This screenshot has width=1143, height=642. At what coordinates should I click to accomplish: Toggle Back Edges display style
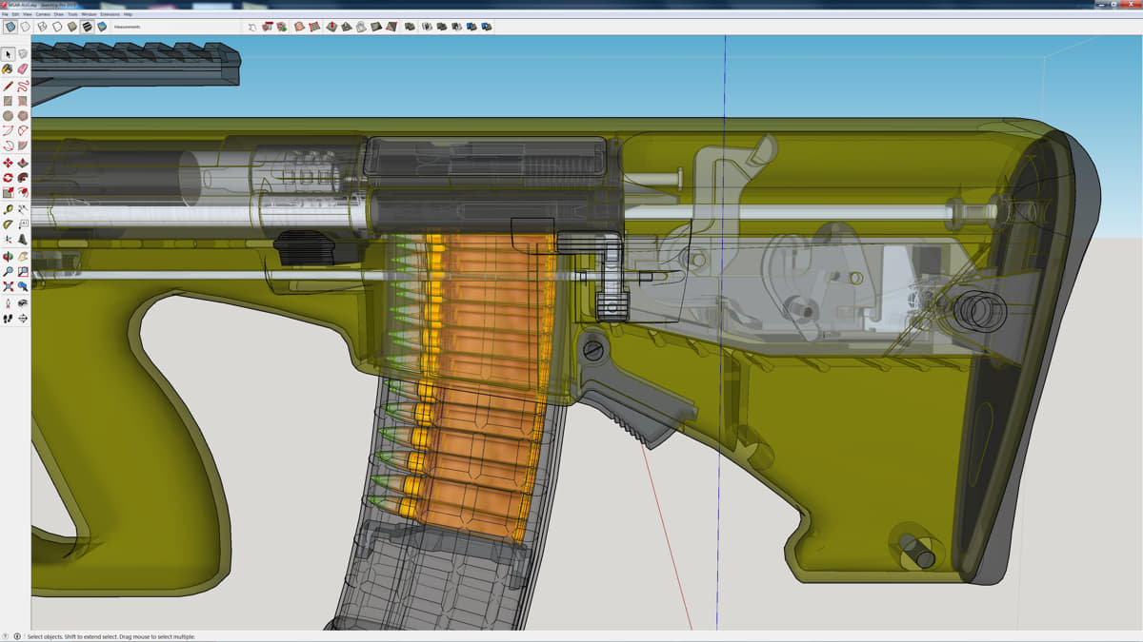[x=26, y=27]
